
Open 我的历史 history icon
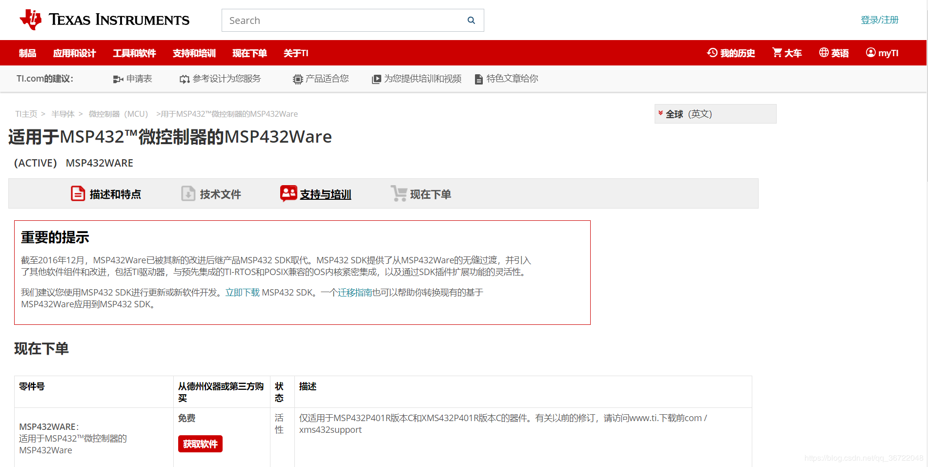pos(711,52)
